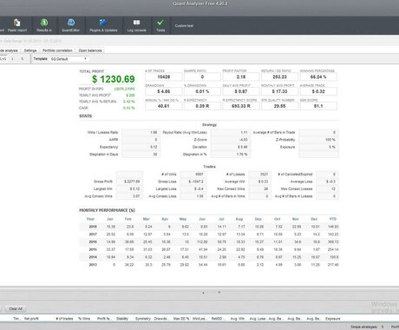The image size is (399, 330).
Task: Click the Jan column header
Action: (x=110, y=219)
